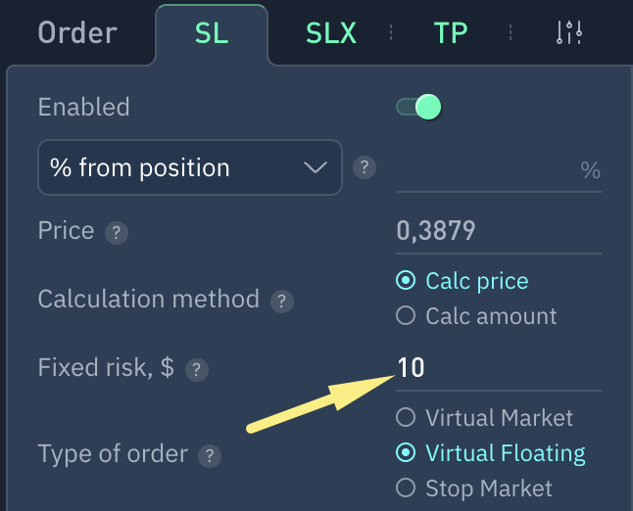Disable the Enabled toggle switch
Screen dimensions: 633x511
[418, 107]
